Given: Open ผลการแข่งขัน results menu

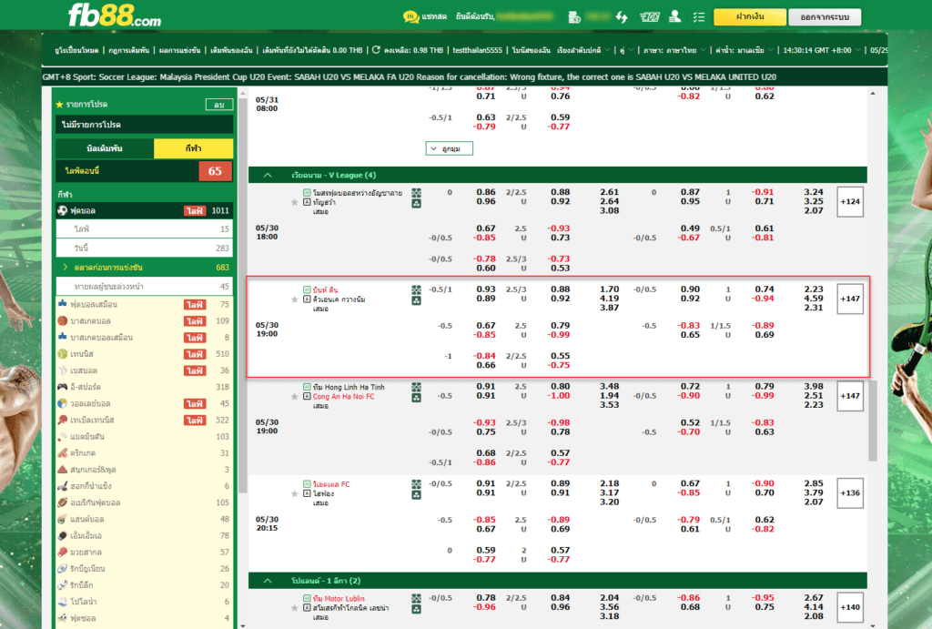Looking at the screenshot, I should (180, 51).
